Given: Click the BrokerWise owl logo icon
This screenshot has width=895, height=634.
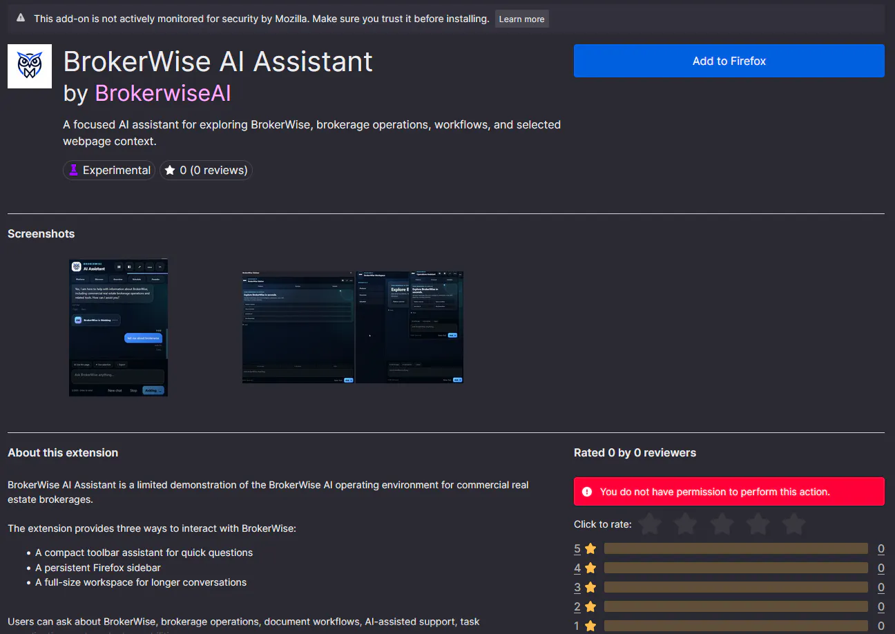Looking at the screenshot, I should click(30, 66).
